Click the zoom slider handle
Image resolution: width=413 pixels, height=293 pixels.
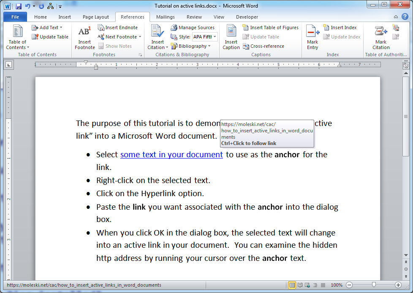tap(374, 285)
